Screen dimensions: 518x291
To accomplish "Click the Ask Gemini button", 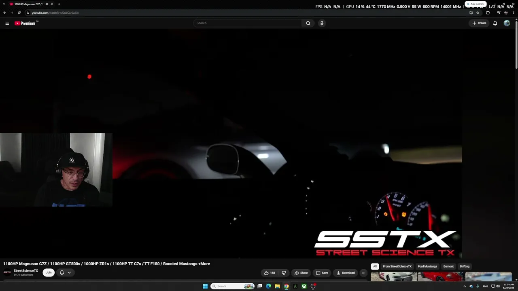I will [x=475, y=4].
